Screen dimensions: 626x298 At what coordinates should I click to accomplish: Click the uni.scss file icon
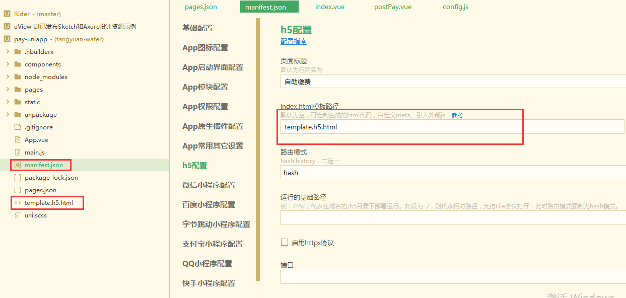pos(18,215)
